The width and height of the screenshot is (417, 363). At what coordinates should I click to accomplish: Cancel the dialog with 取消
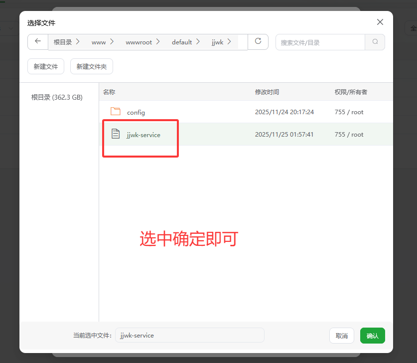[x=341, y=335]
